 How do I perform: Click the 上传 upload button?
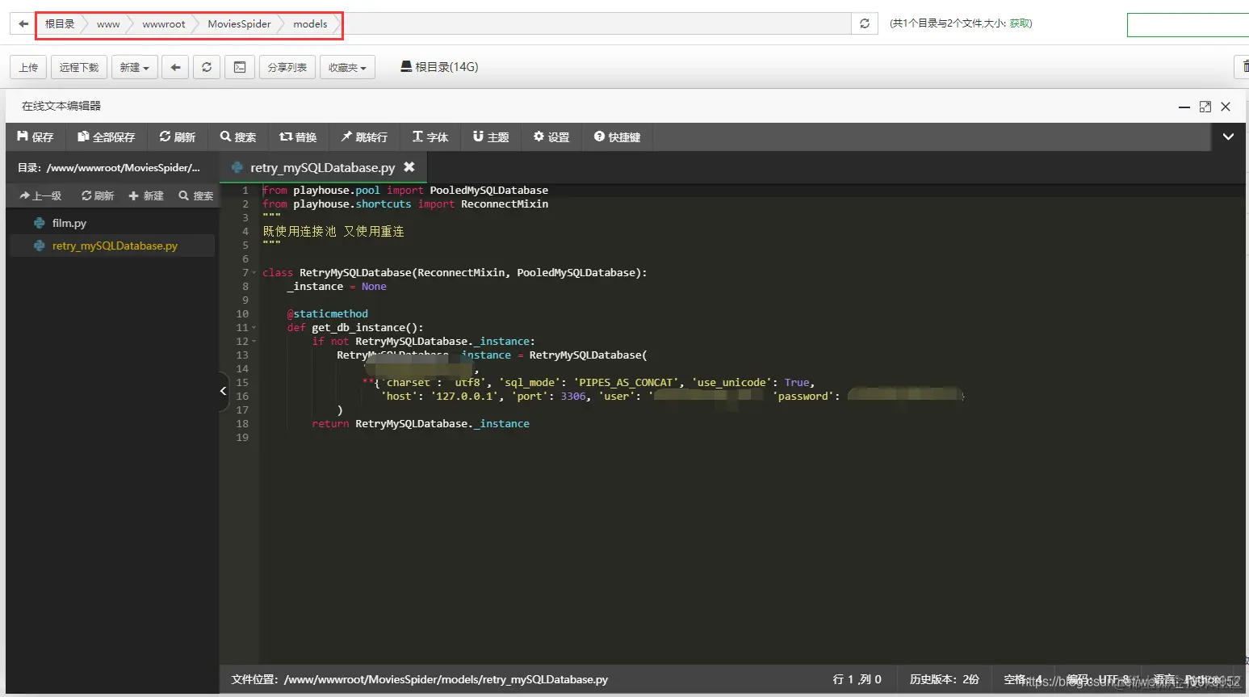pos(28,67)
